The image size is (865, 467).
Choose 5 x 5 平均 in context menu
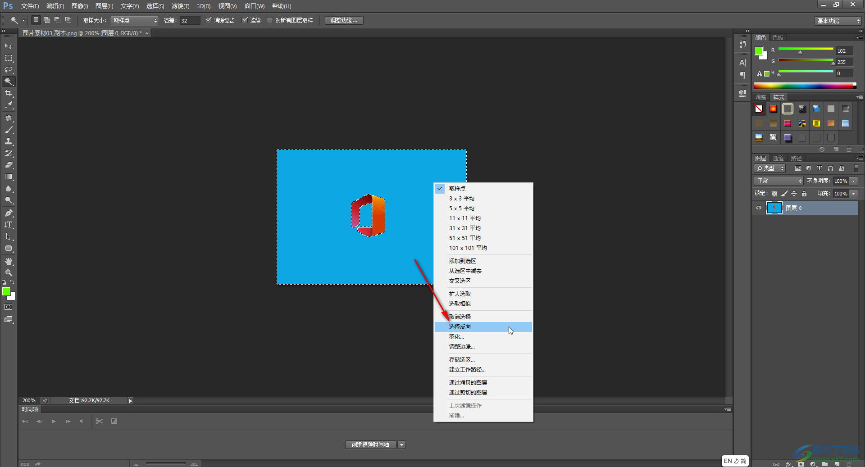point(483,209)
